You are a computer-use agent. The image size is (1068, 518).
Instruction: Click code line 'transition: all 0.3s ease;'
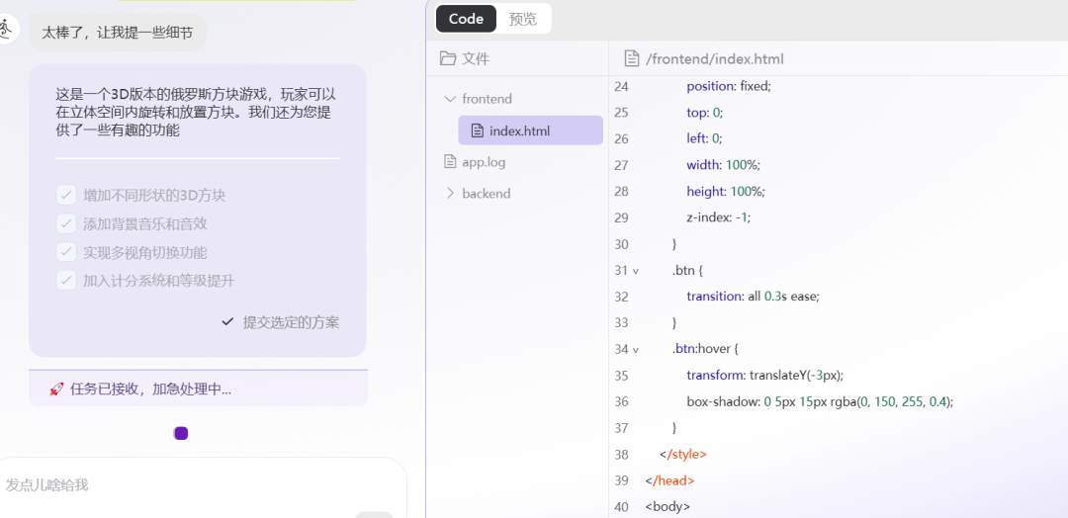coord(753,297)
